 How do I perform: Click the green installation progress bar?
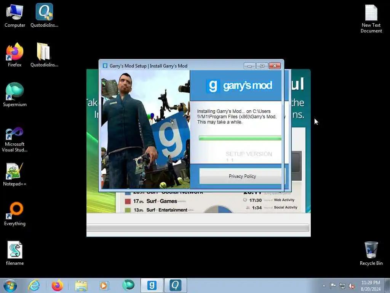(240, 138)
